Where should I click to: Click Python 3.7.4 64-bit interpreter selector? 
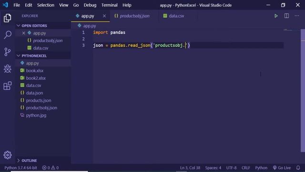tap(20, 168)
